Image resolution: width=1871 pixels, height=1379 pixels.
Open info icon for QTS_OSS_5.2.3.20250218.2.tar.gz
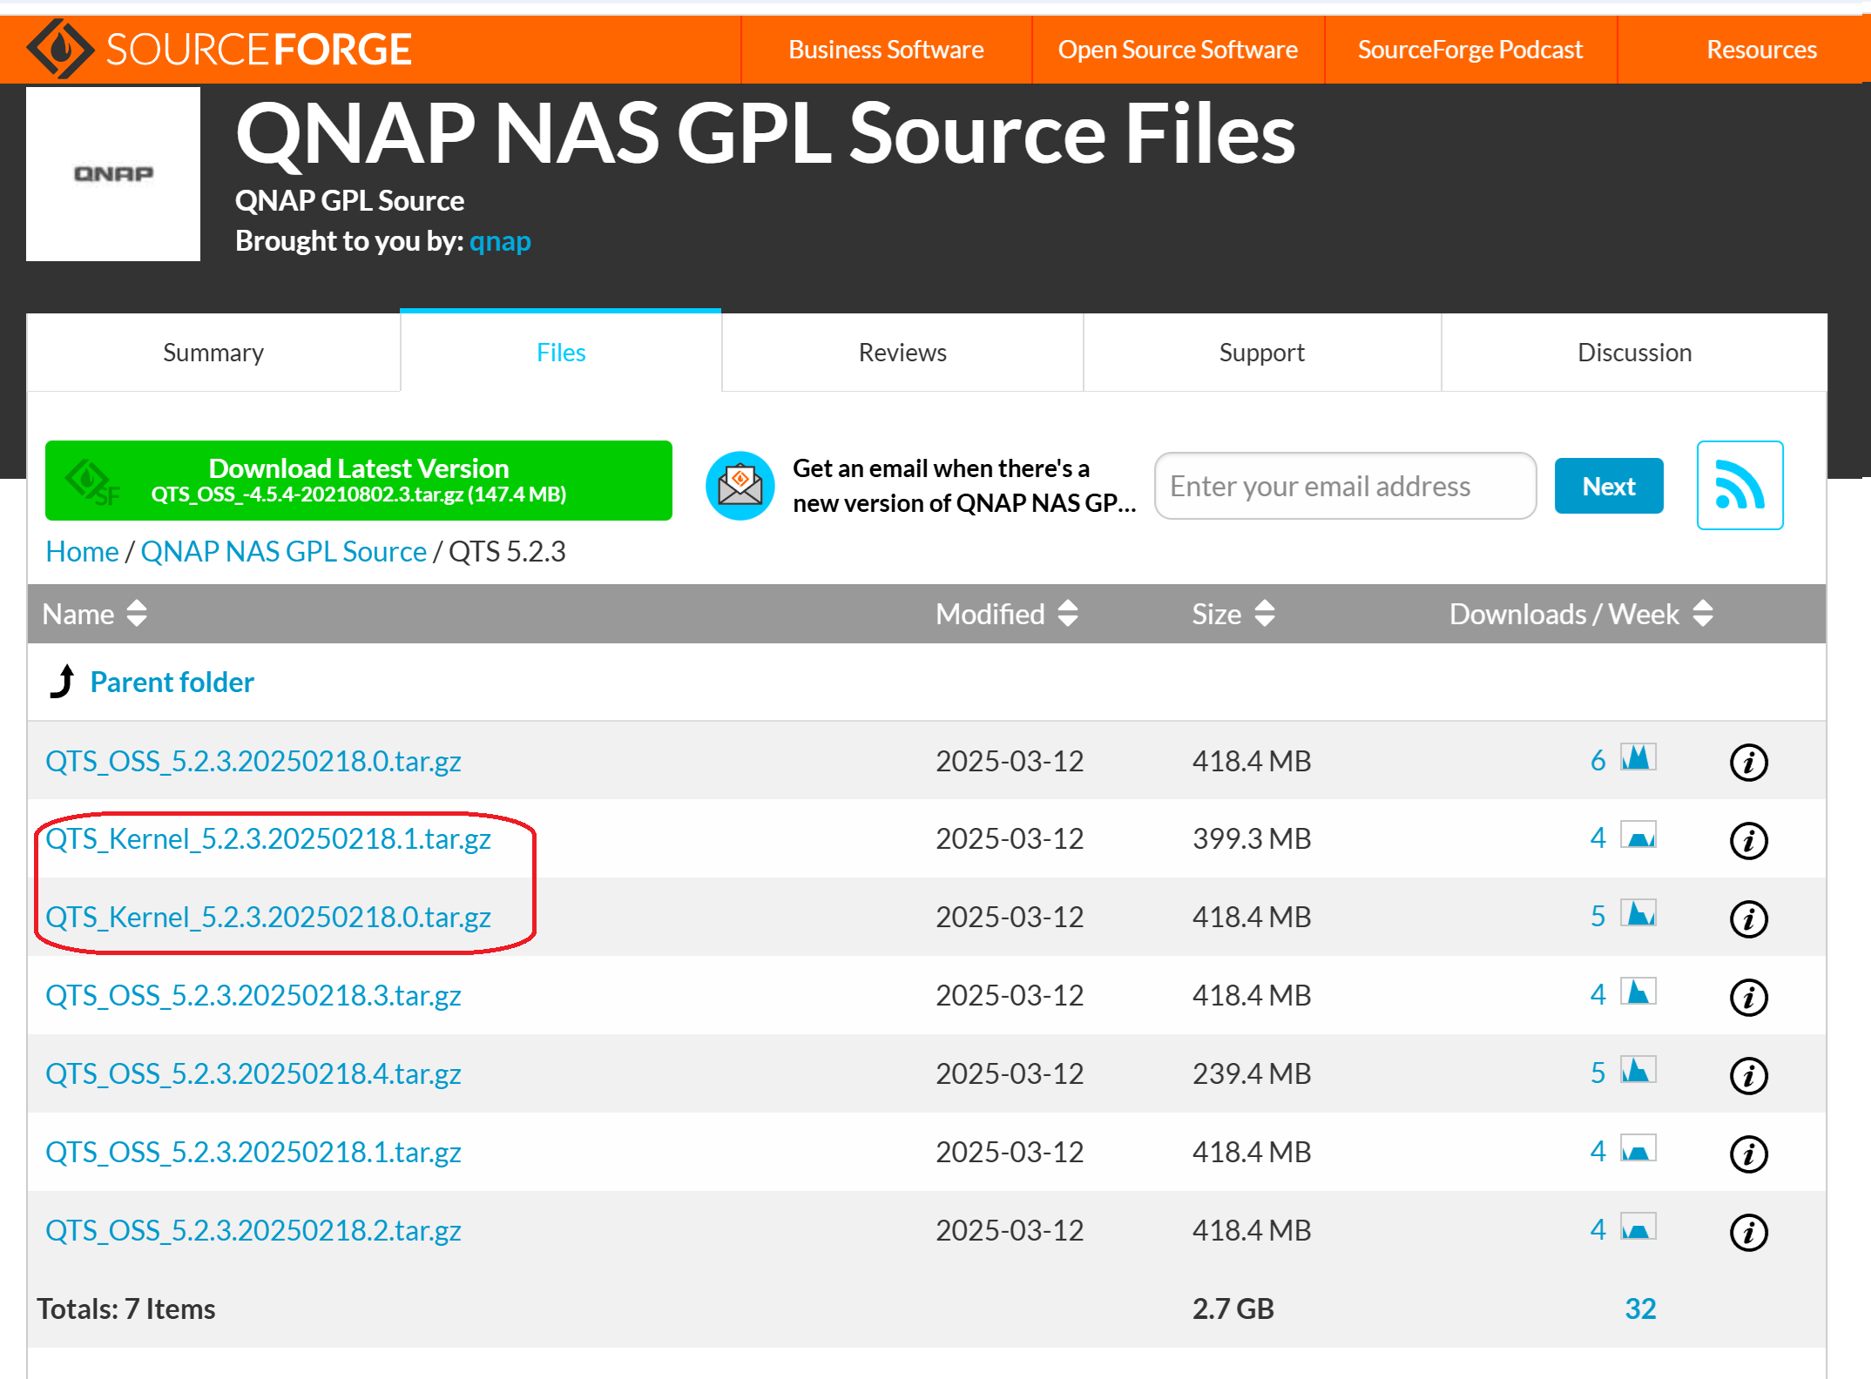click(1747, 1232)
